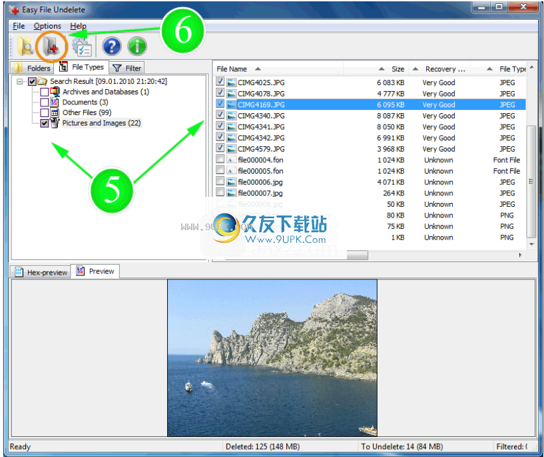544x457 pixels.
Task: Click the image icon of CIMG4340.JPG
Action: click(x=232, y=116)
